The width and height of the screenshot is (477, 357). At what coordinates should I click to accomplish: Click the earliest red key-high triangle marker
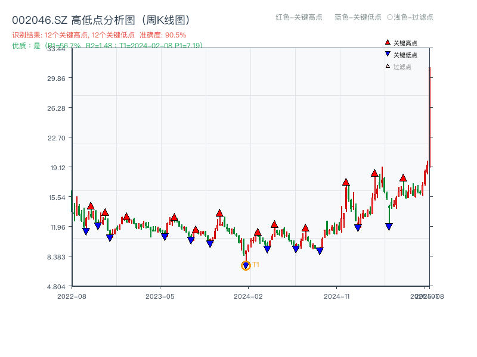(x=91, y=206)
